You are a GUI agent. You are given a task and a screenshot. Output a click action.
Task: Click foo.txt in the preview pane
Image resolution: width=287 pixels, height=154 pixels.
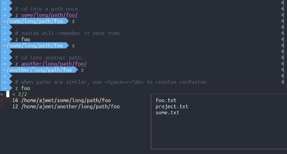[x=166, y=100]
